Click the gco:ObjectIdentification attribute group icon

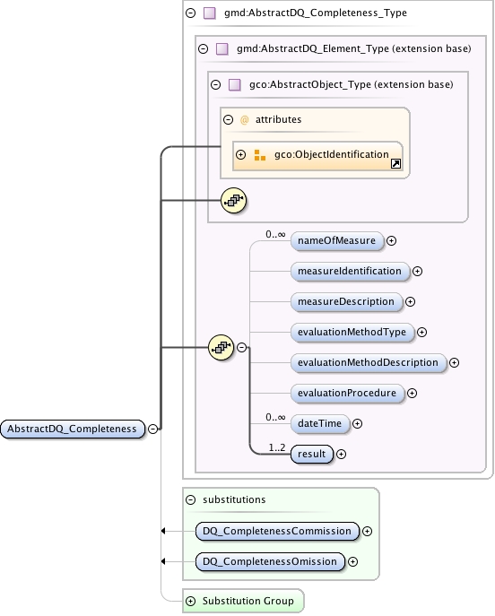[260, 155]
